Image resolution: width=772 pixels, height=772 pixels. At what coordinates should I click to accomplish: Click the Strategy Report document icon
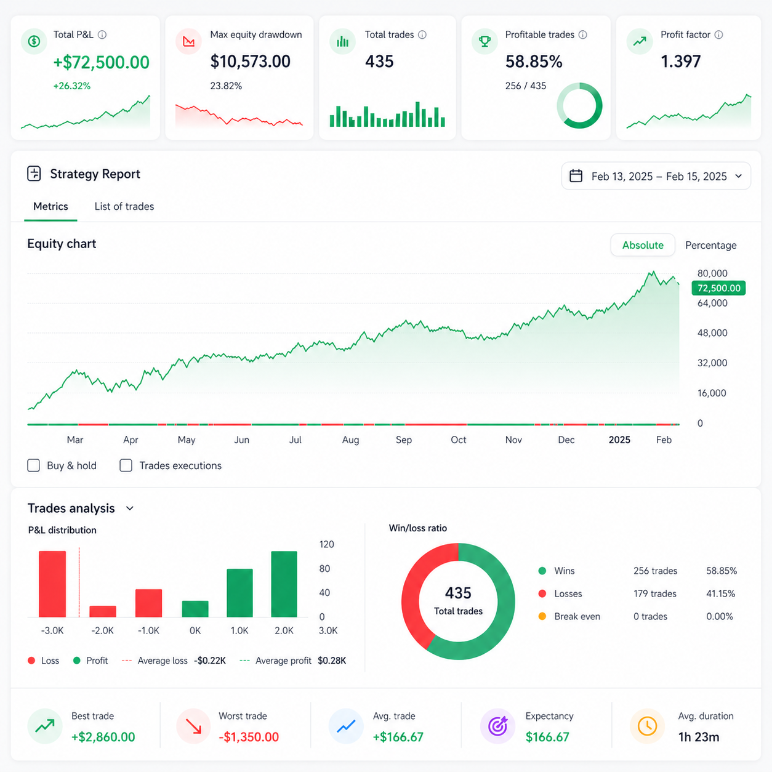tap(34, 174)
